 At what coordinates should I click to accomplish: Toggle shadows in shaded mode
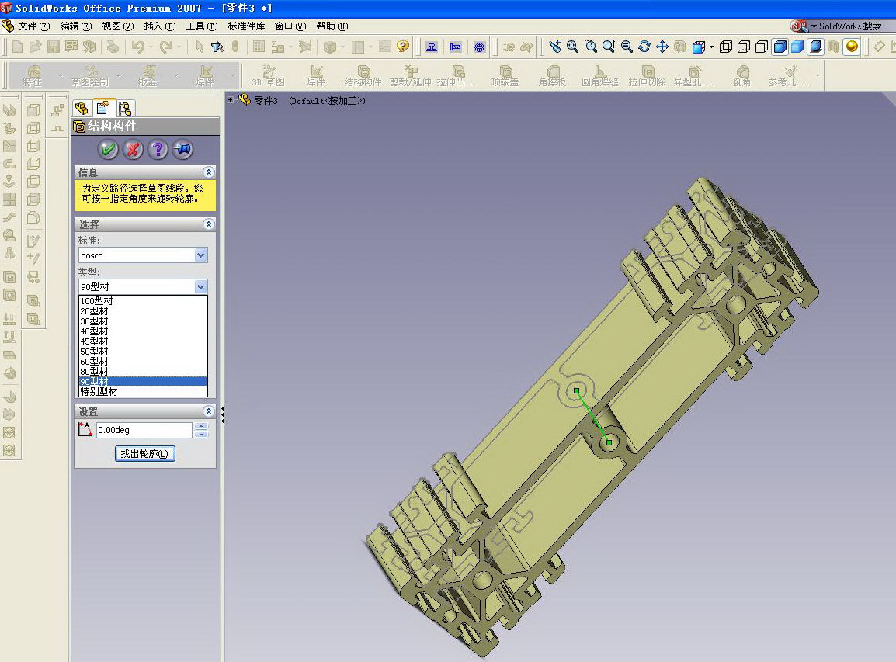tap(815, 47)
